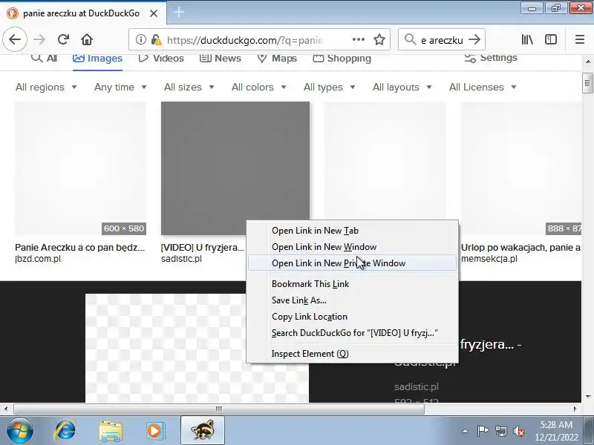The image size is (594, 445).
Task: Open the Library icon in toolbar
Action: coord(527,39)
